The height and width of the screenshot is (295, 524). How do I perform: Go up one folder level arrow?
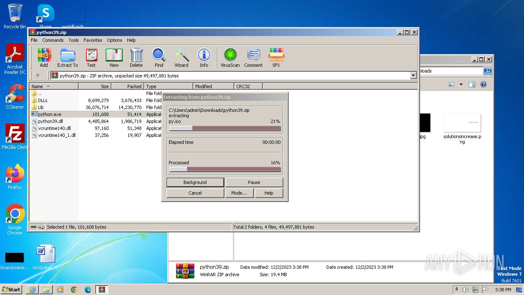[x=38, y=75]
